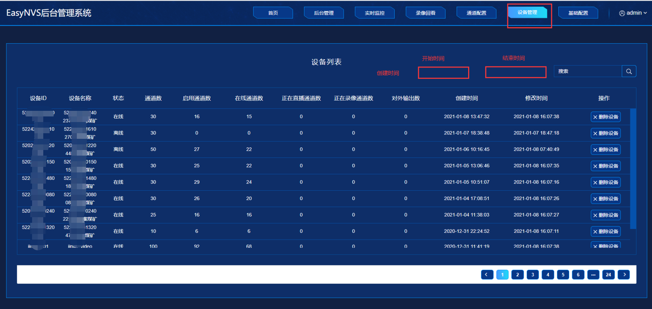Delete device created 2021-01-04 17:08:51
Screen dimensions: 652x309
tap(606, 199)
